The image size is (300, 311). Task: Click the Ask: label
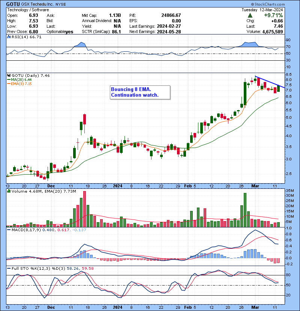[x=51, y=15]
